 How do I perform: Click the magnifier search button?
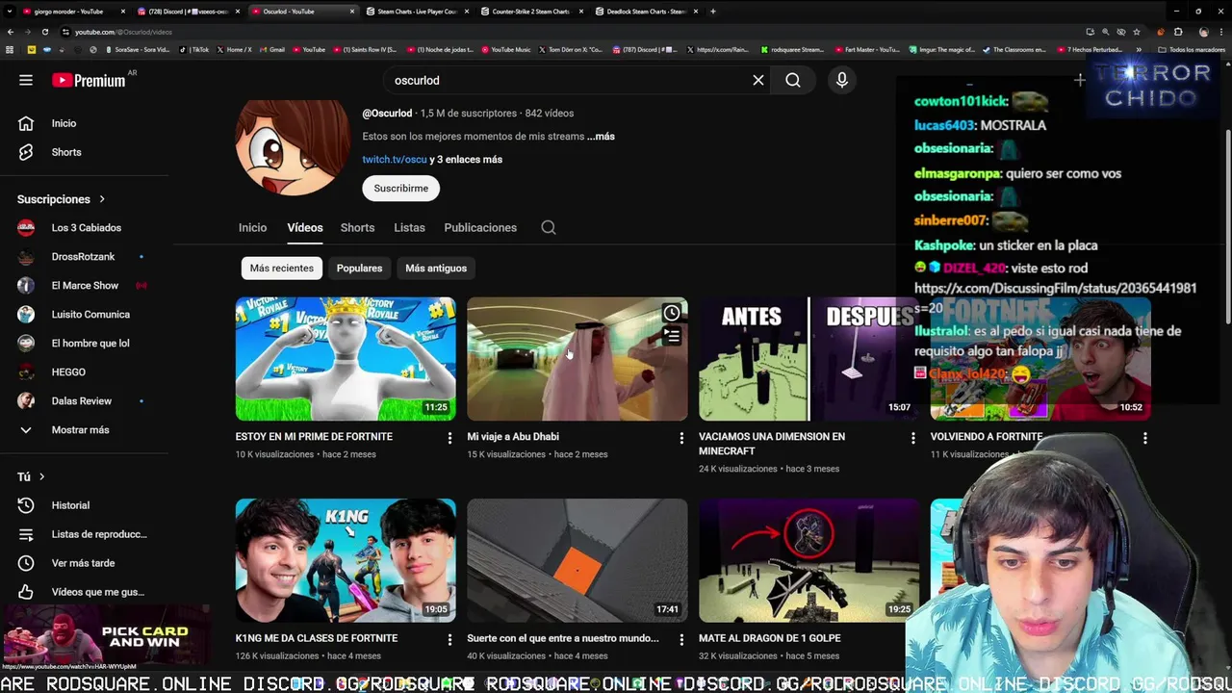(x=793, y=80)
